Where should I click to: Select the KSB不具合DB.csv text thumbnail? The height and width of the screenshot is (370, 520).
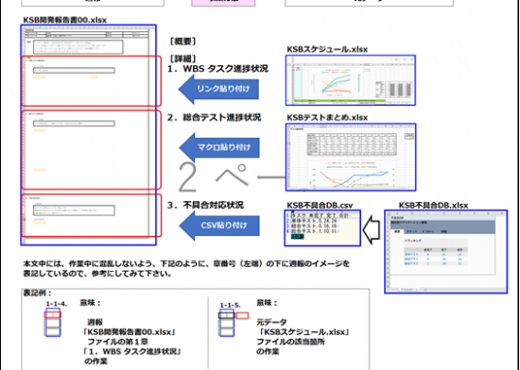coord(322,228)
